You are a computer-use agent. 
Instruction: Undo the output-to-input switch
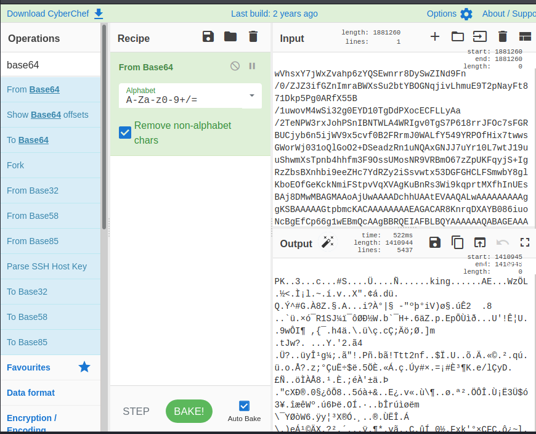503,242
